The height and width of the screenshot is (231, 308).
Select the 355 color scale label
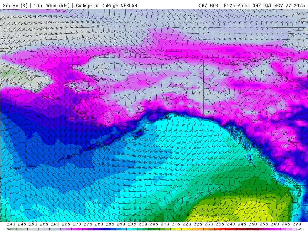coord(264,224)
